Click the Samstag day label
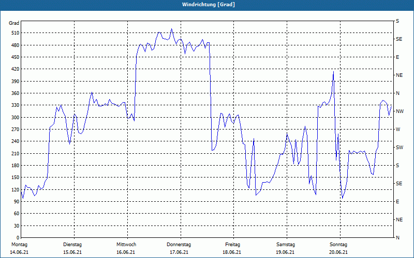Image resolution: width=414 pixels, height=258 pixels. pos(286,245)
